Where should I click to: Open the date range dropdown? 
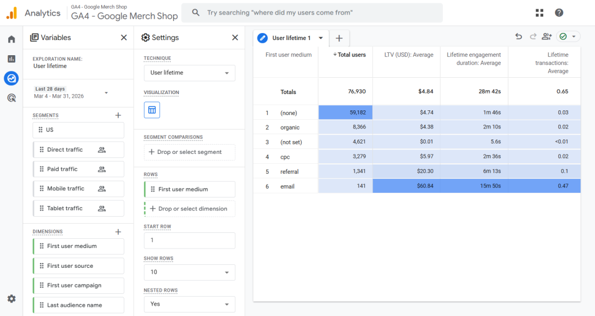pyautogui.click(x=106, y=92)
